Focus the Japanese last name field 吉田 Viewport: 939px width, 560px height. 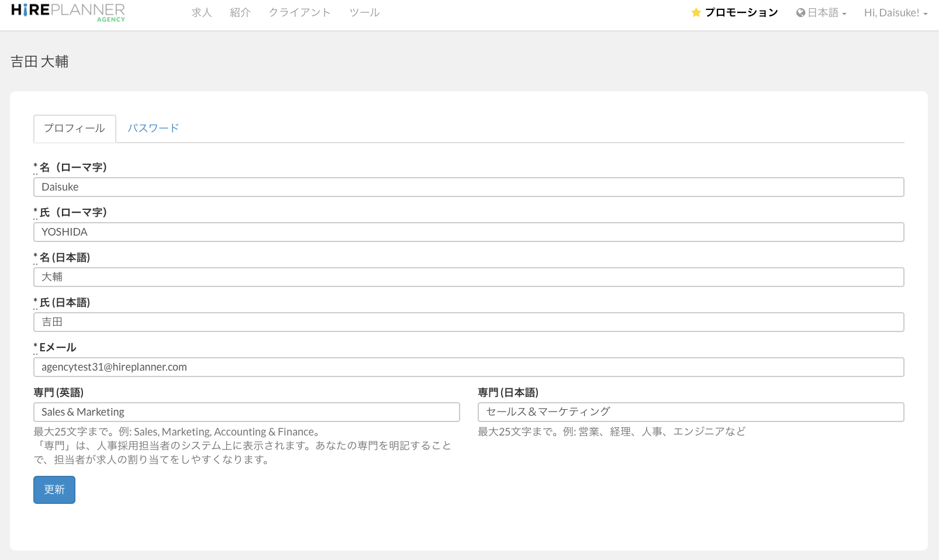[x=468, y=322]
